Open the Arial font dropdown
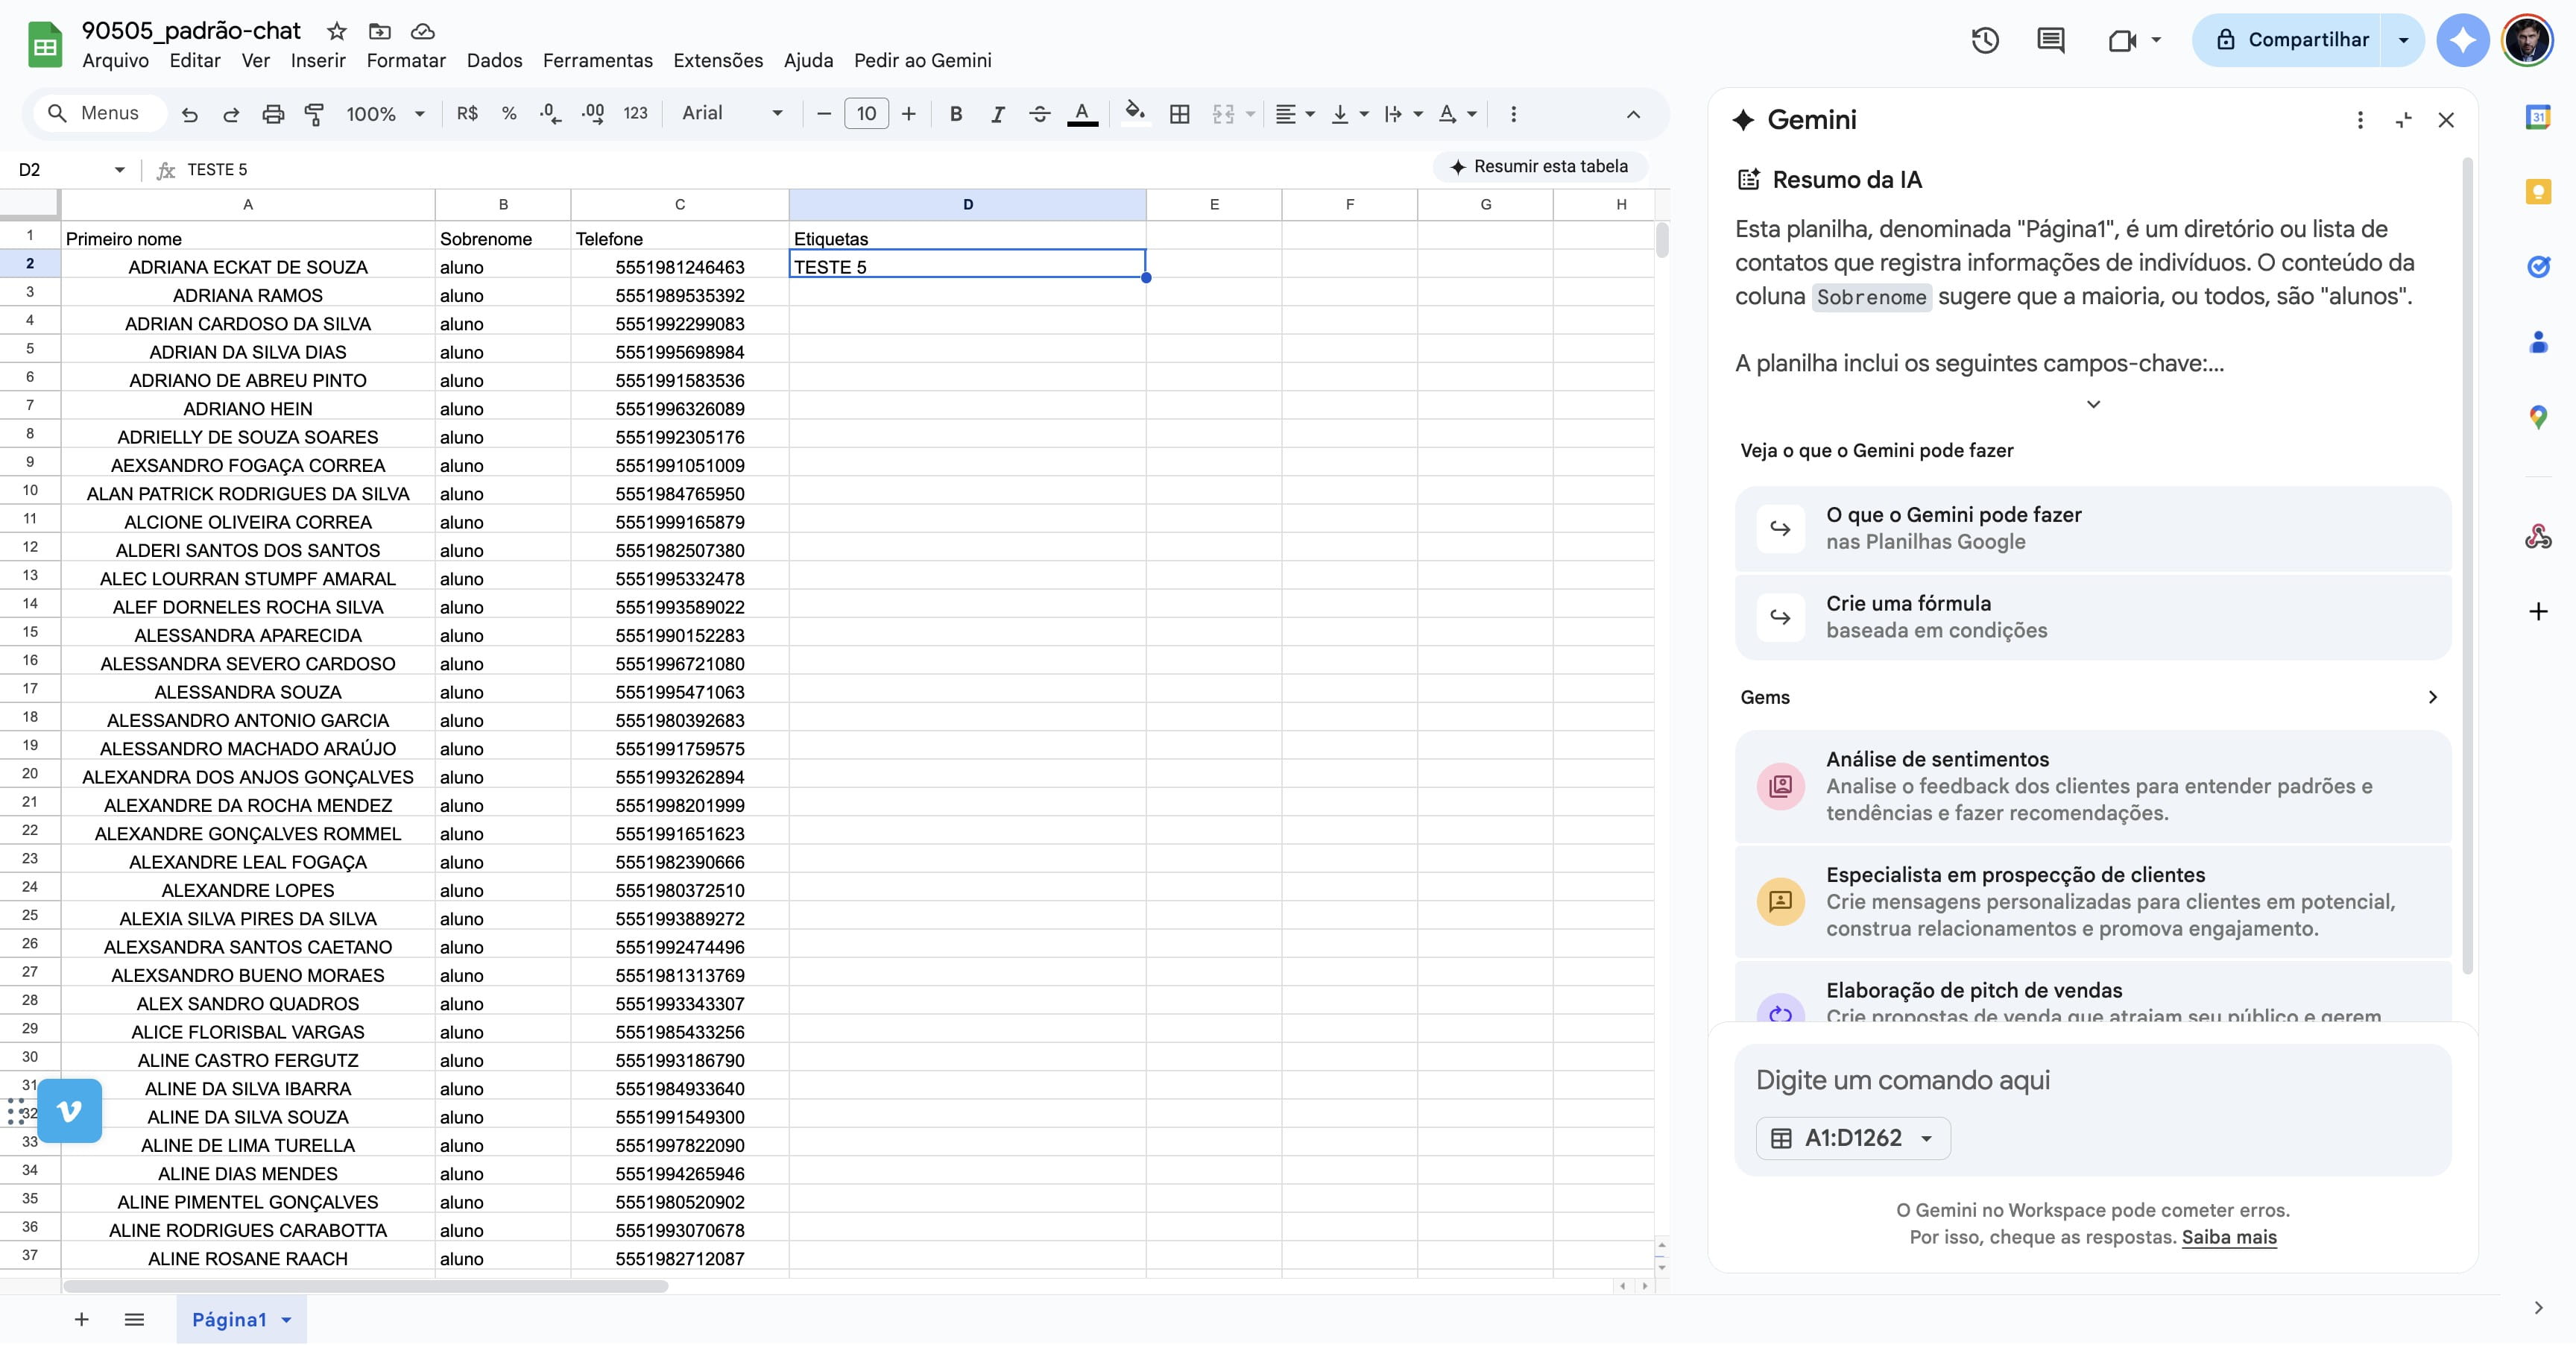 (x=732, y=114)
